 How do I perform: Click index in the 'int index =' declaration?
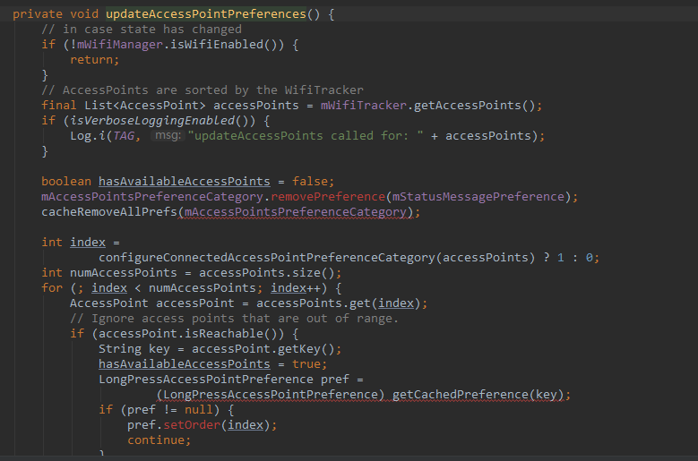click(x=88, y=243)
